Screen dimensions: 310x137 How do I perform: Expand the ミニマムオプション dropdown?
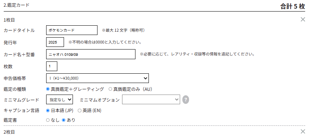click(x=151, y=99)
